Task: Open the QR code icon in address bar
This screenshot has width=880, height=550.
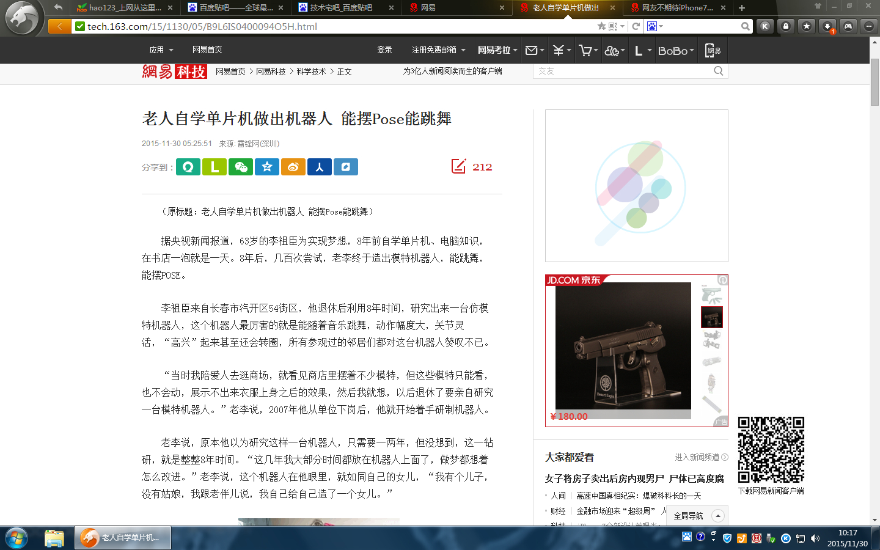Action: click(x=613, y=26)
